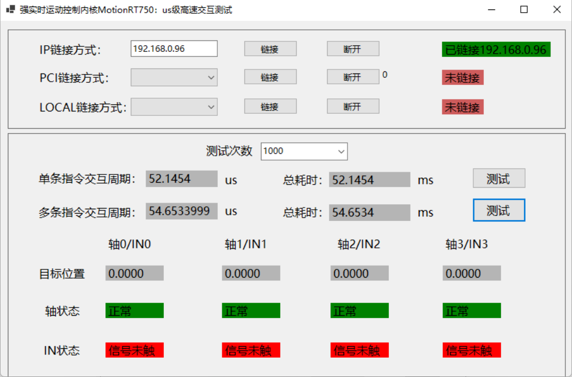Click 信号未触 indicator for IN2
The width and height of the screenshot is (572, 377).
click(x=360, y=350)
